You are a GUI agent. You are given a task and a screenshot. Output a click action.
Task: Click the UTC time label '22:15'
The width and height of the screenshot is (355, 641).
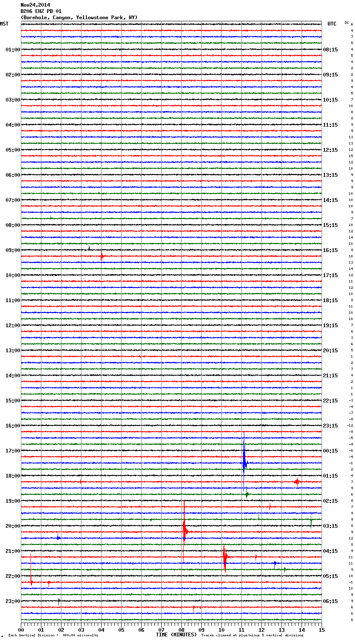click(x=330, y=401)
